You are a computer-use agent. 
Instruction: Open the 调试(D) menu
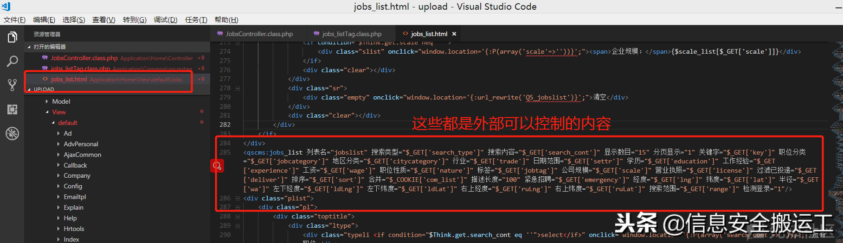pos(166,20)
